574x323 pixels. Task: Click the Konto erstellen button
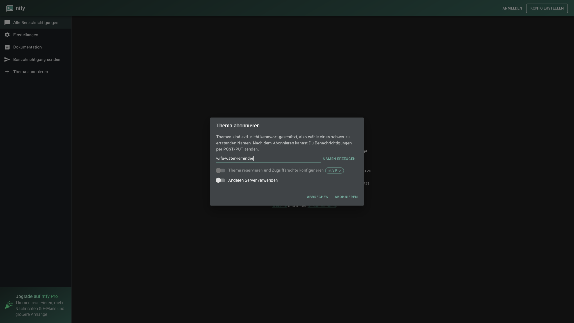[x=547, y=8]
